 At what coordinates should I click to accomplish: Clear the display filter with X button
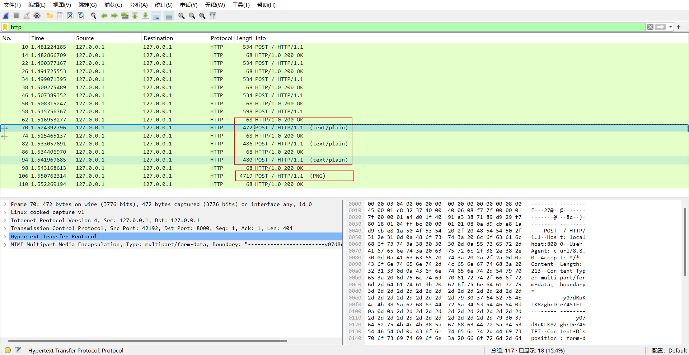pyautogui.click(x=650, y=27)
